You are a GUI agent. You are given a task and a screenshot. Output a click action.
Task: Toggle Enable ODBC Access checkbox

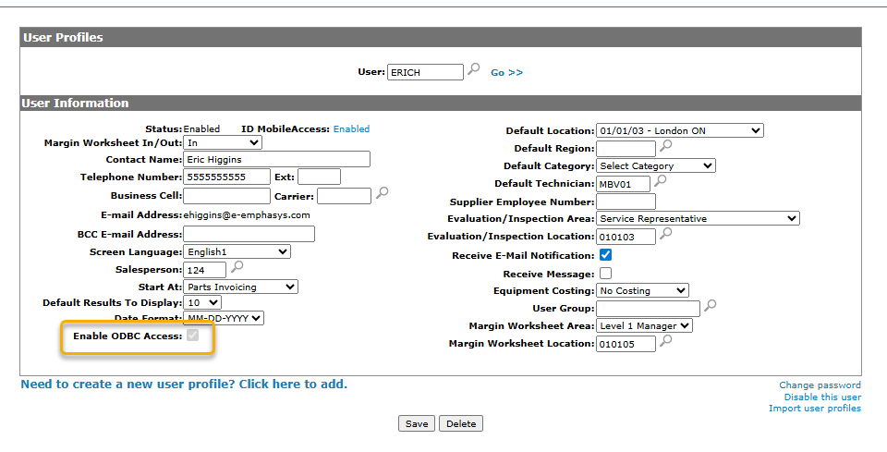[193, 336]
